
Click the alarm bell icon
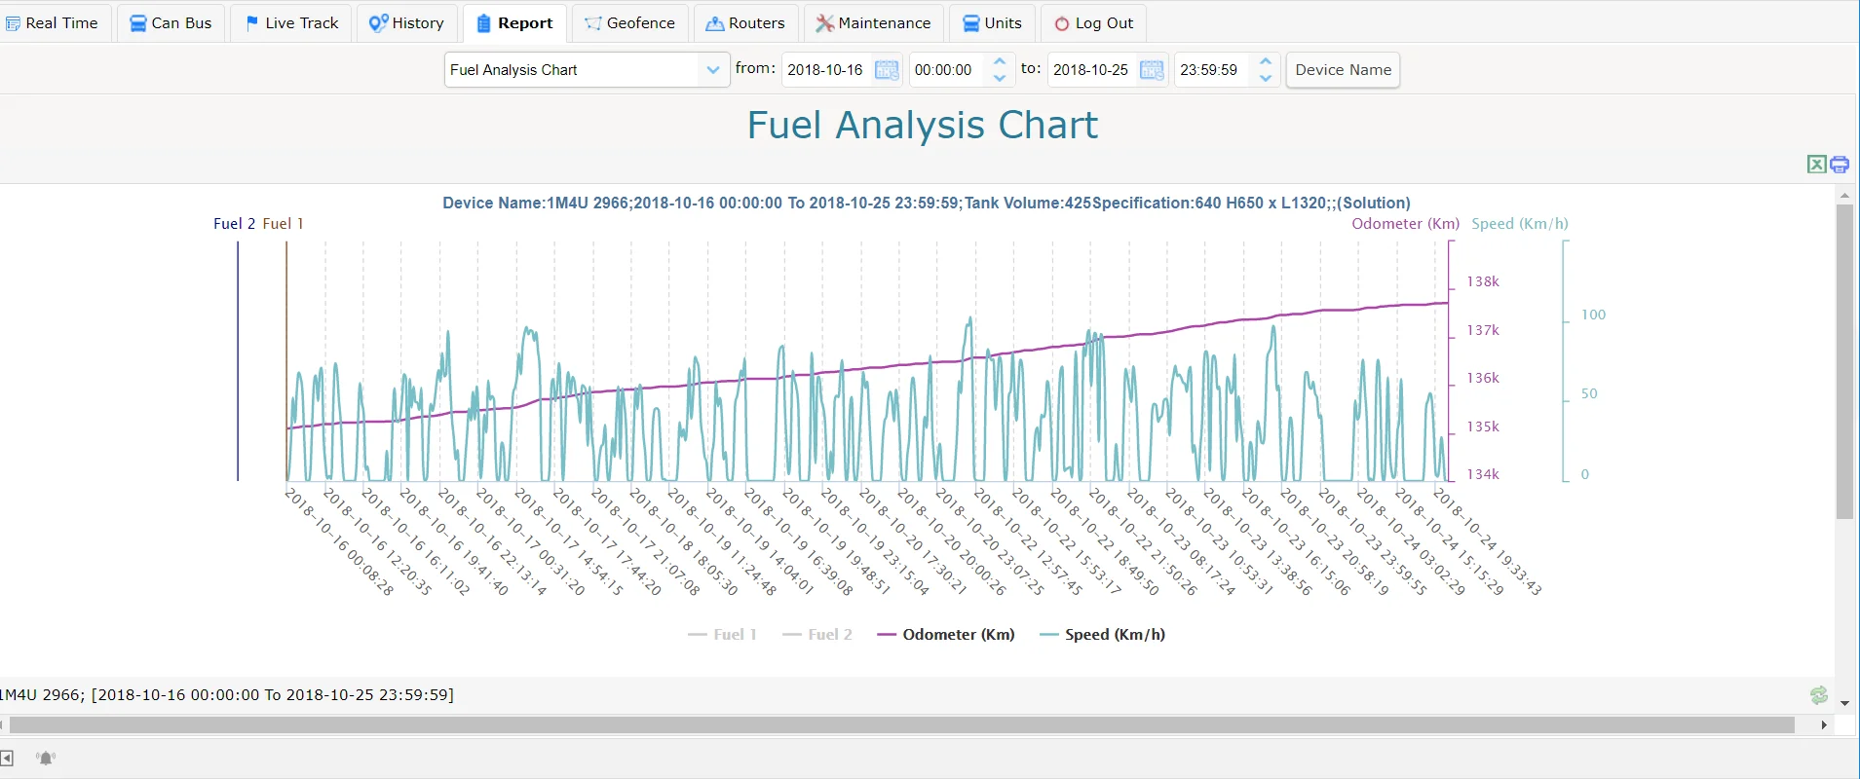click(46, 758)
